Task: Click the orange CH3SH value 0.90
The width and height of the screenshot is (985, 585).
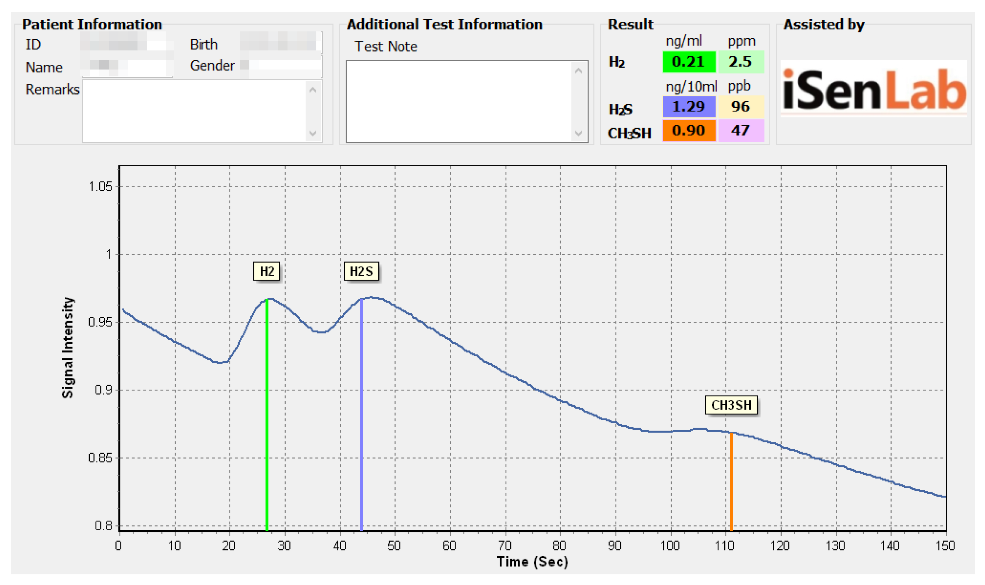Action: 689,131
